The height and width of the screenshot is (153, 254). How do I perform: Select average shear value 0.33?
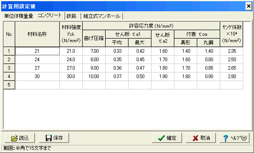pos(117,51)
